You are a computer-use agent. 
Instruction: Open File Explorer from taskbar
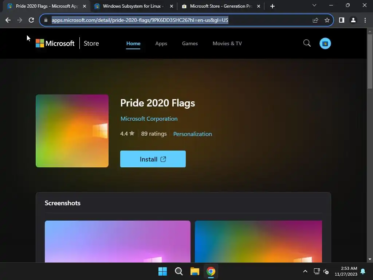195,271
